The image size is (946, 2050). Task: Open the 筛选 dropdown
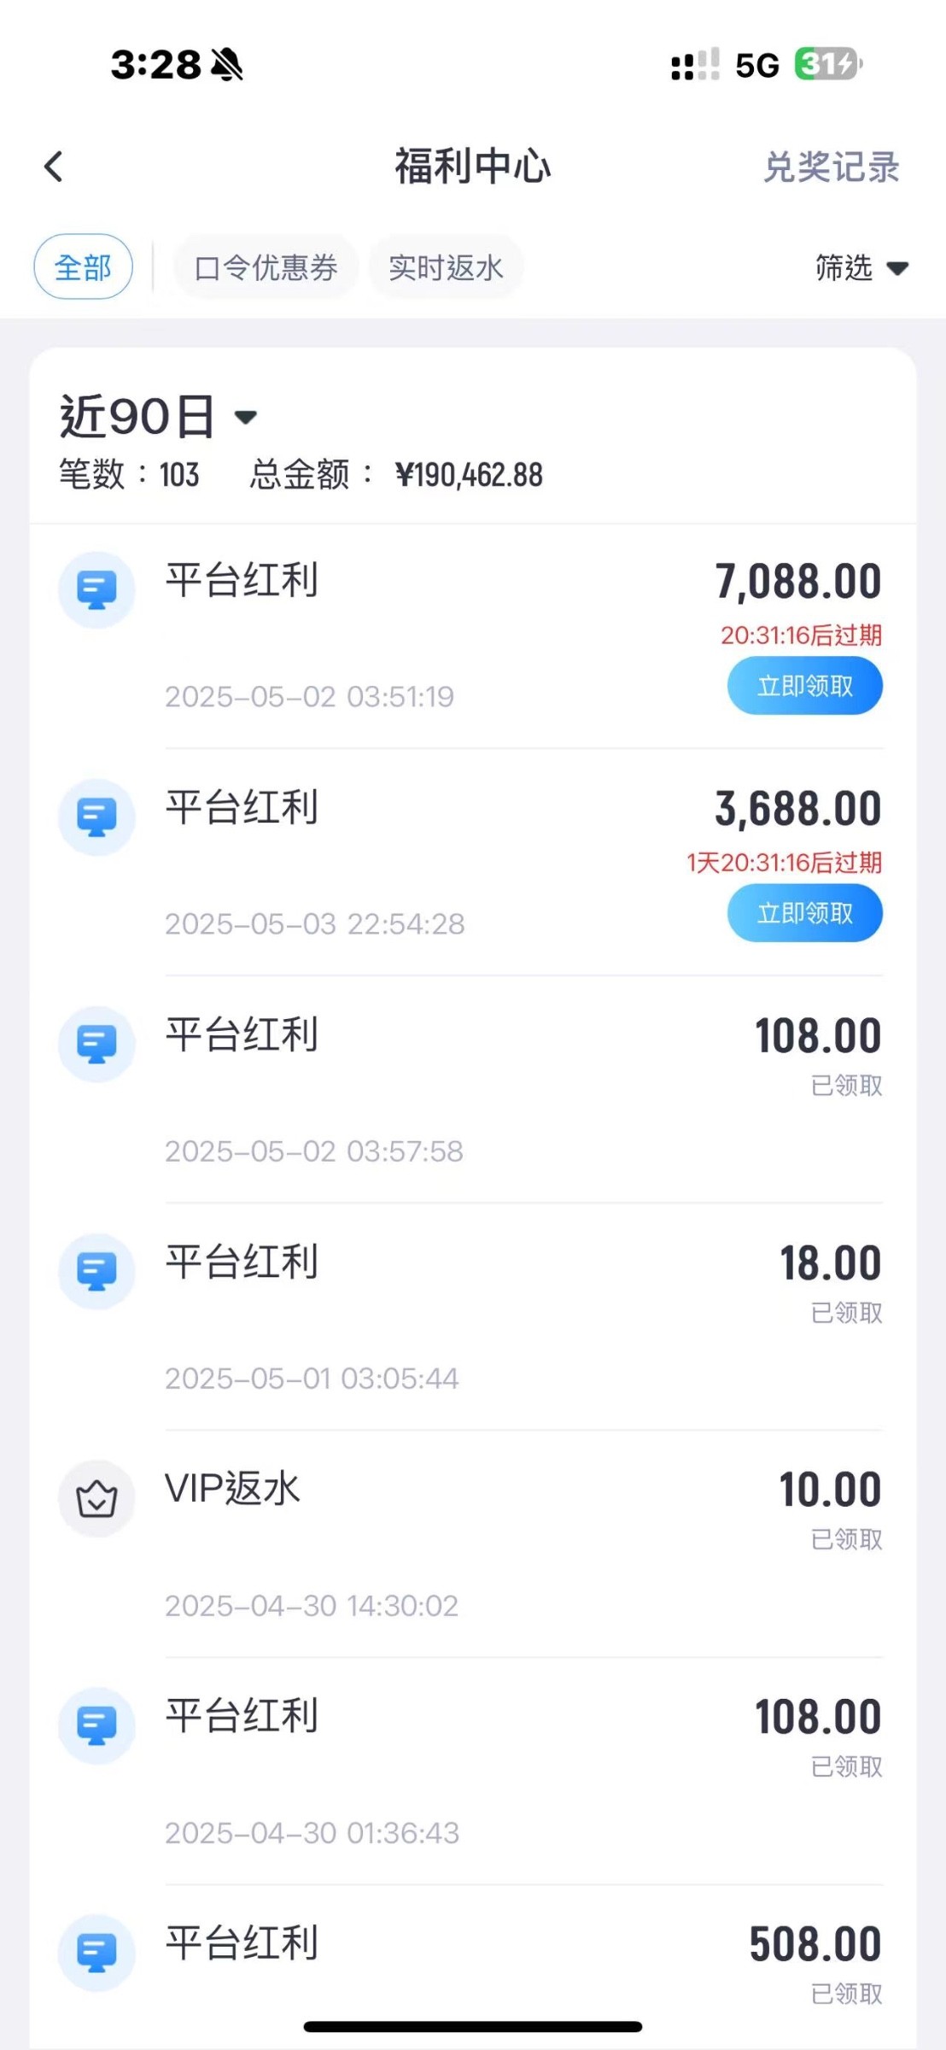[x=861, y=268]
